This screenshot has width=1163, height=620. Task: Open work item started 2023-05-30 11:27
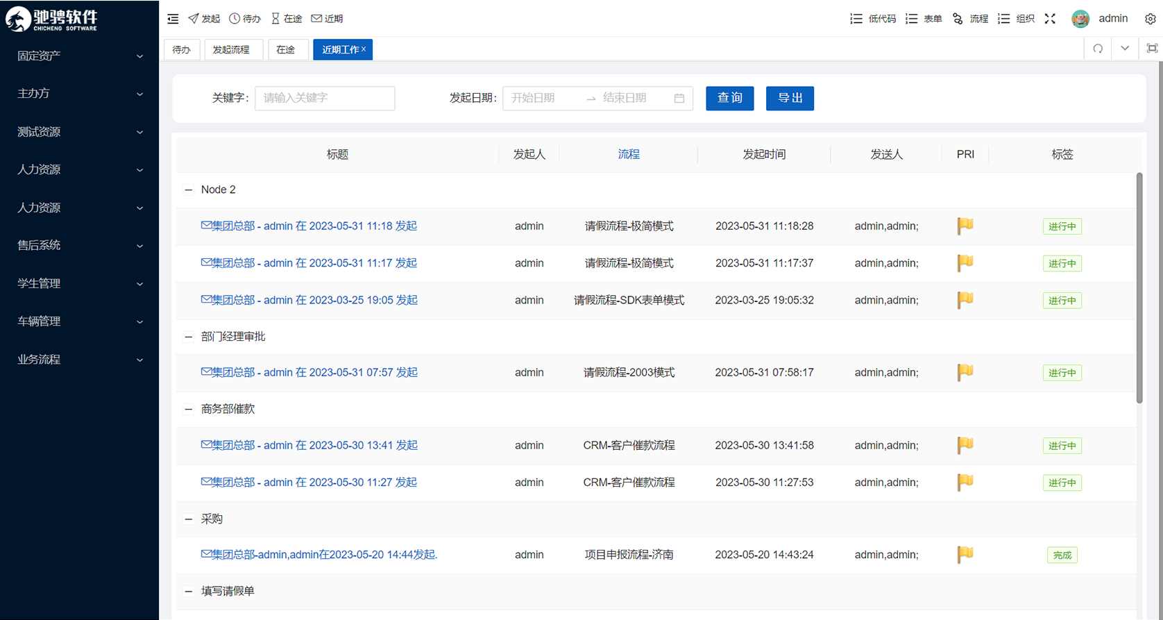[309, 482]
